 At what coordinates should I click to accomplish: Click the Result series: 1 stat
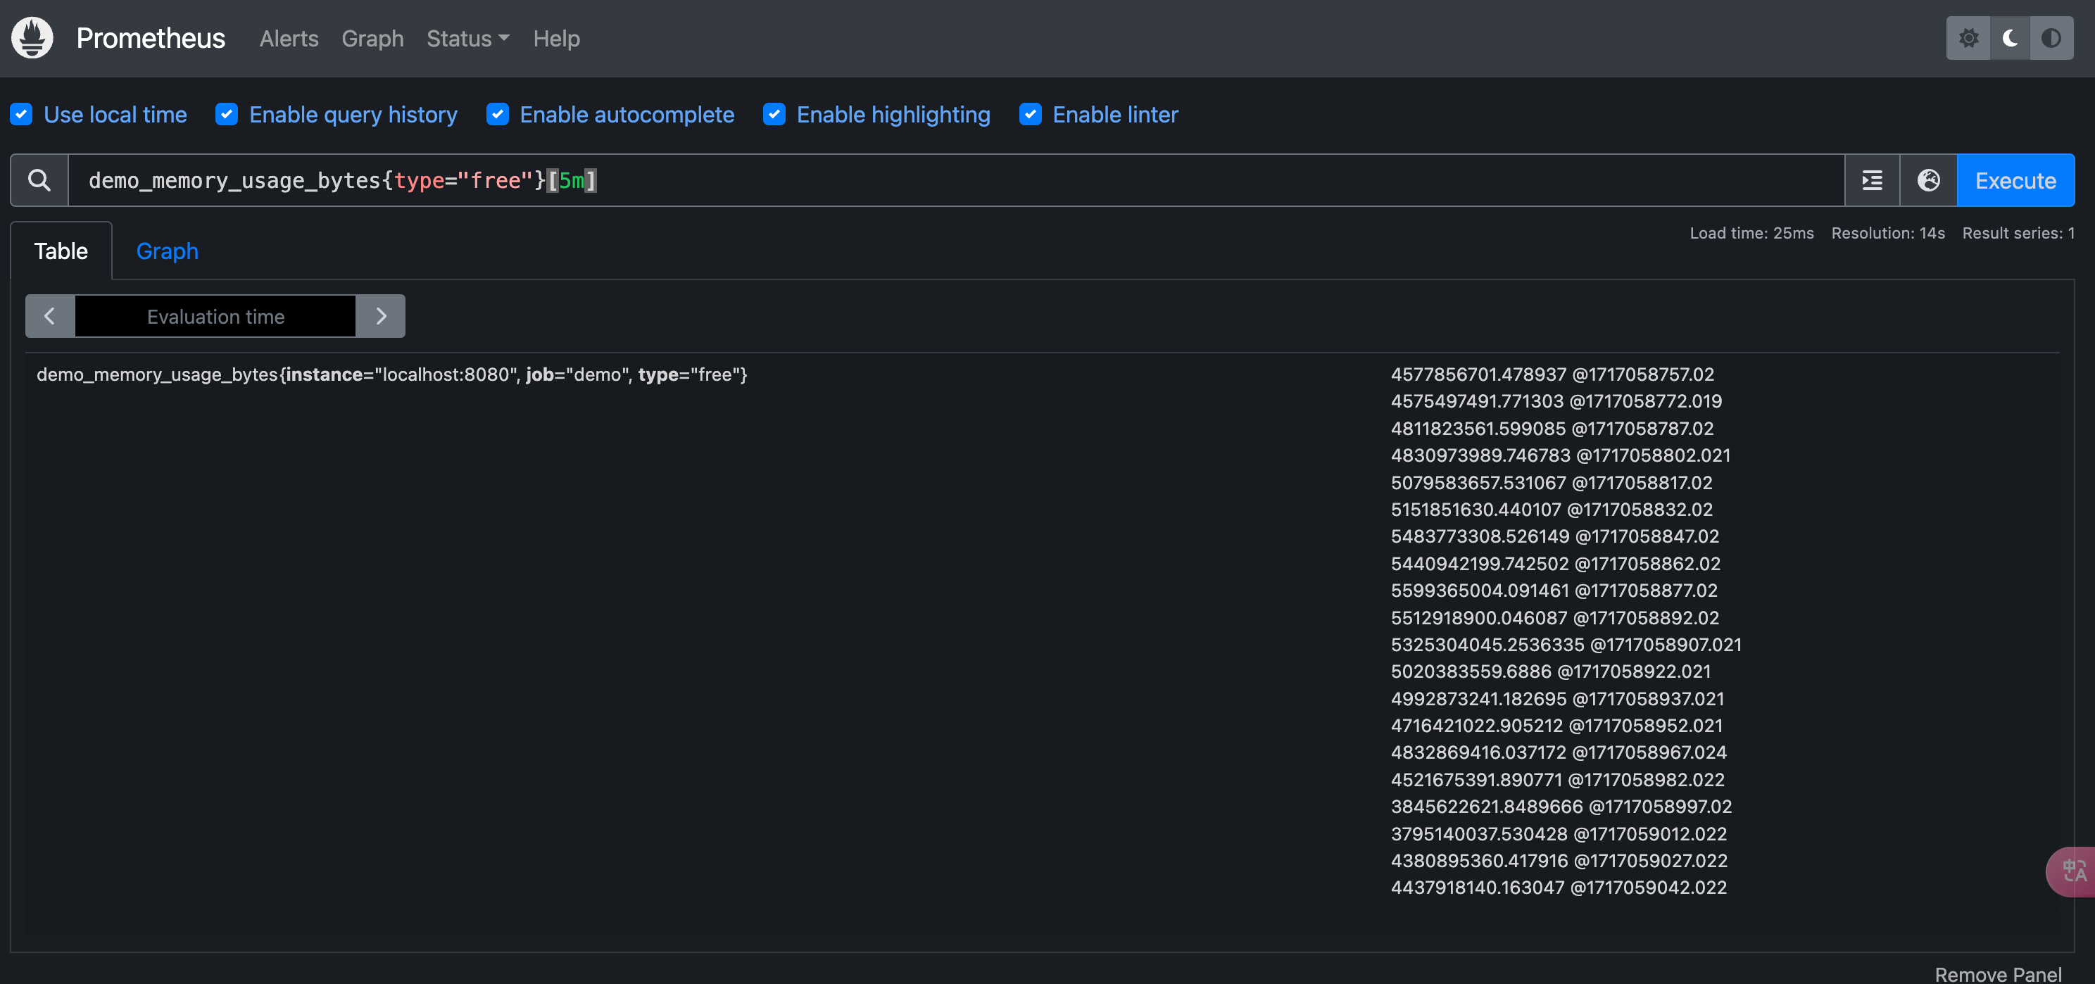point(2018,234)
